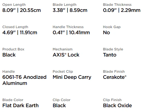Click the Blade Length label
The image size is (147, 112).
64,5
